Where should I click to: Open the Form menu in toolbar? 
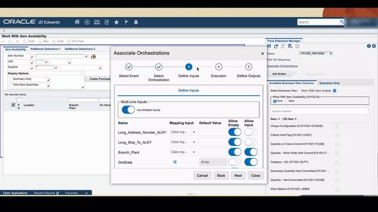tap(29, 41)
